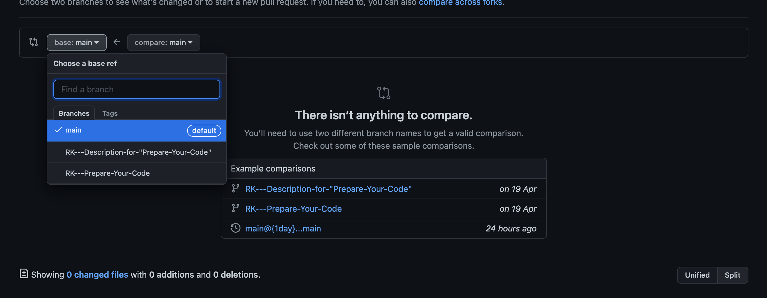Click the branch icon beside RK---Prepare-Your-Code comparison
Image resolution: width=767 pixels, height=298 pixels.
point(236,208)
